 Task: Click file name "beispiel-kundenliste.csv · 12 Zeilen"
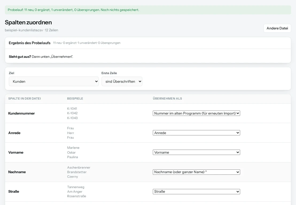point(32,30)
